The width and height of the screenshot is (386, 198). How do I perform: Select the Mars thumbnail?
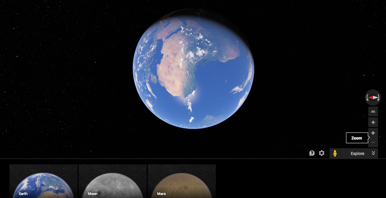point(182,181)
